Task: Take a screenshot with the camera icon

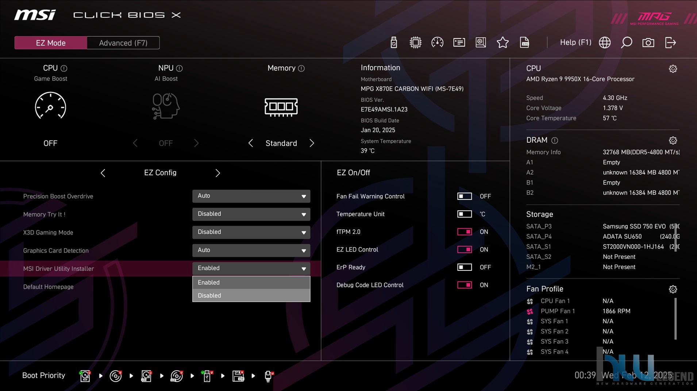Action: click(x=648, y=43)
